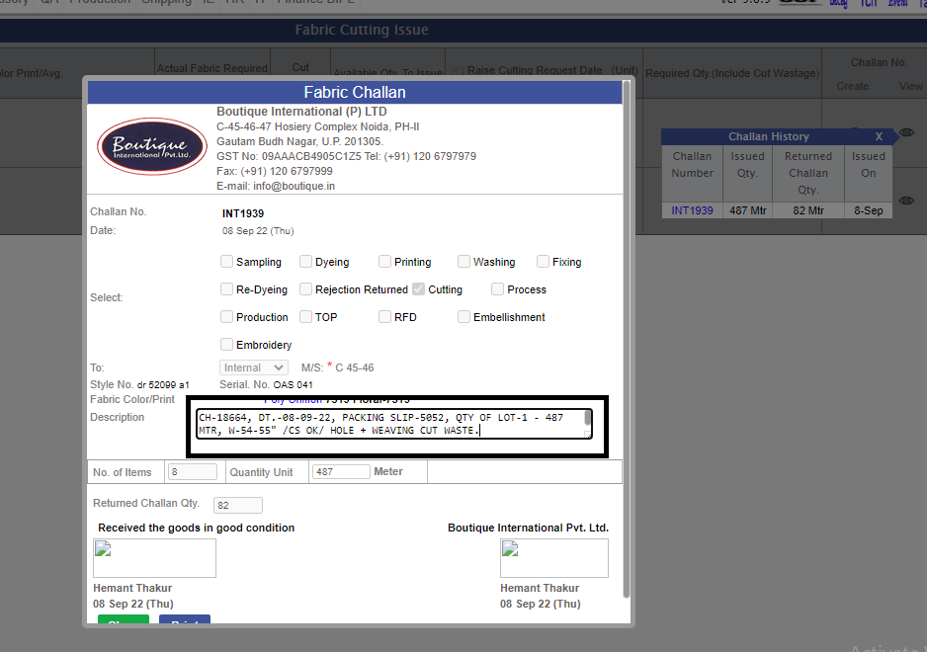This screenshot has width=927, height=652.
Task: Tick the Rejection Returned checkbox
Action: click(x=305, y=289)
